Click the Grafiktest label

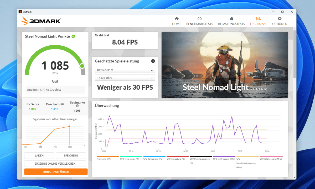(x=102, y=35)
